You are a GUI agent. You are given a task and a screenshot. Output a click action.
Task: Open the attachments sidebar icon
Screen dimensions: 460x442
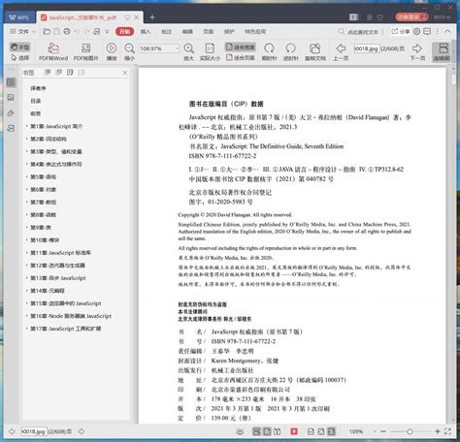pyautogui.click(x=11, y=113)
